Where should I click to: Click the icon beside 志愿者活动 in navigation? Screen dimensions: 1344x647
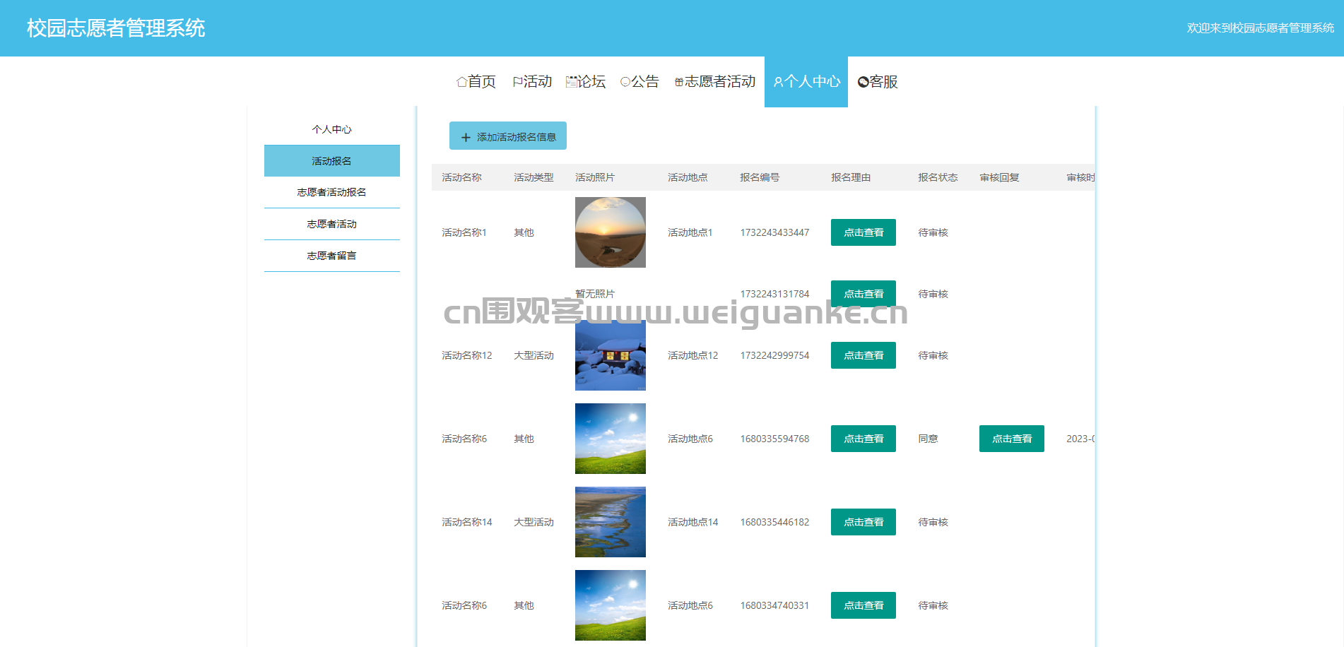point(679,82)
